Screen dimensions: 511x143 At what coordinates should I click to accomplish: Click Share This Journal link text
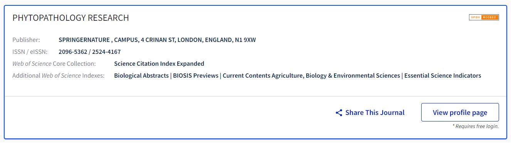point(375,113)
